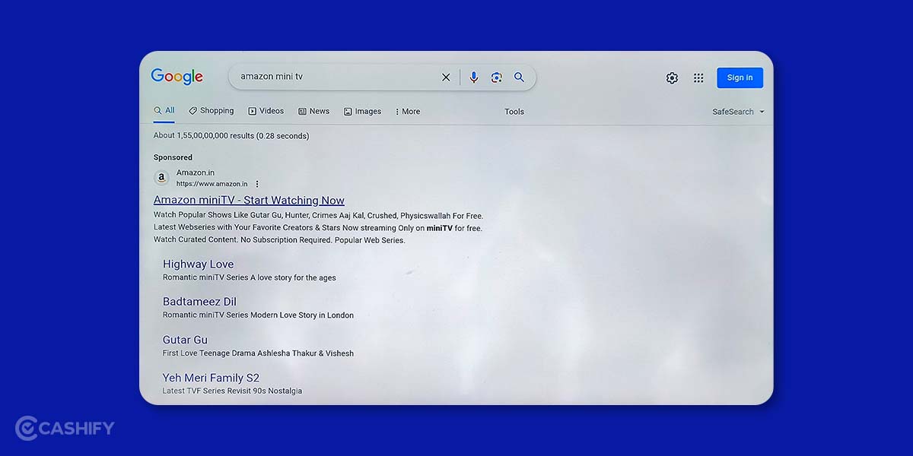This screenshot has width=913, height=456.
Task: Expand the SafeSearch dropdown
Action: pos(738,112)
